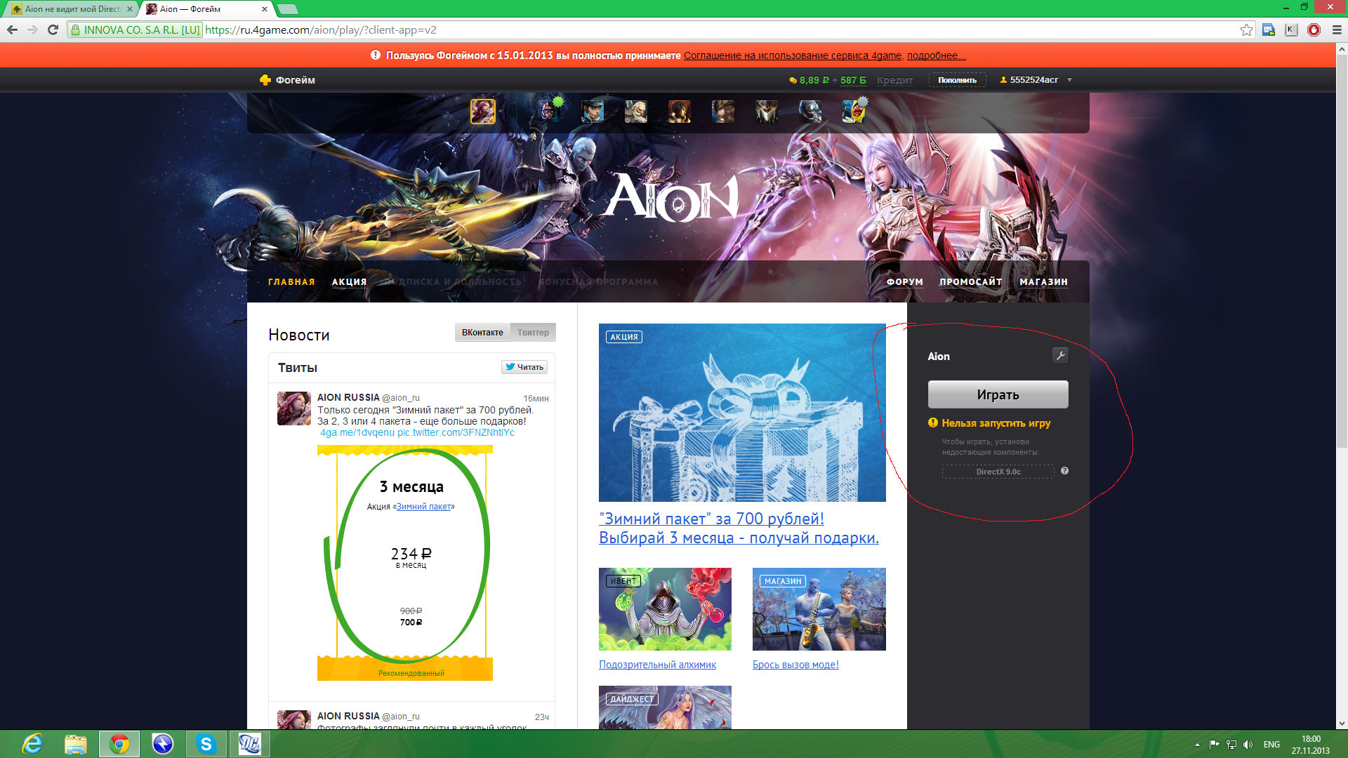Open the АКЦИЯ menu item
The image size is (1348, 758).
pyautogui.click(x=349, y=282)
